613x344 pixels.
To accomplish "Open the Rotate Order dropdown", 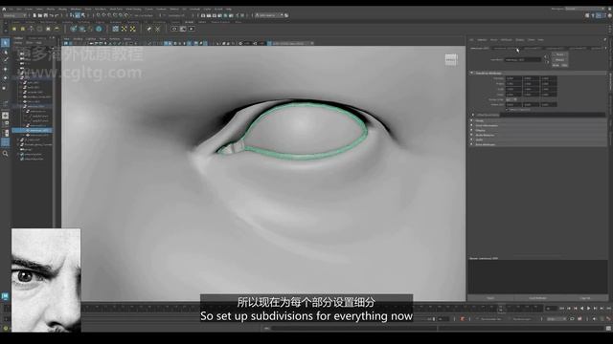I will point(511,99).
